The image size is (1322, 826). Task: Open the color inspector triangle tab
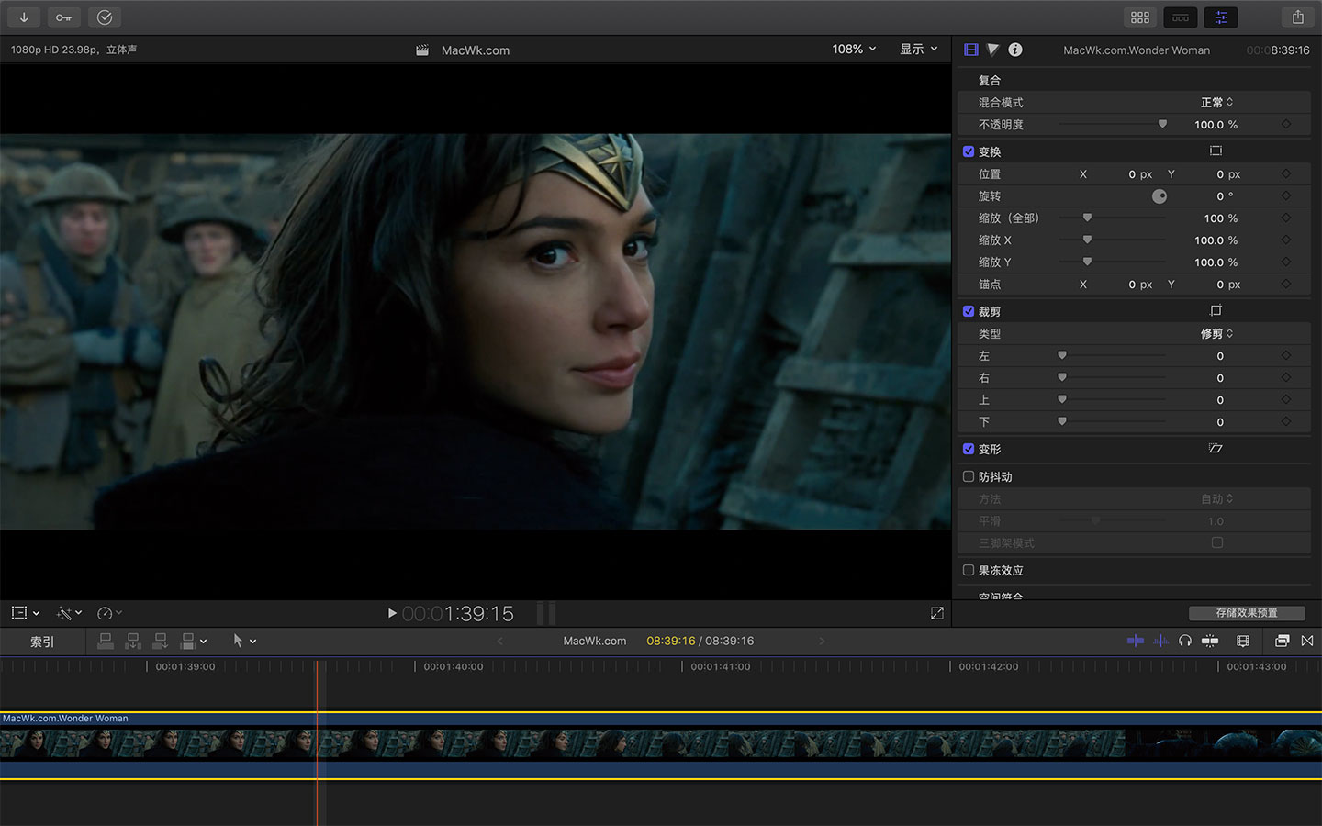click(992, 50)
